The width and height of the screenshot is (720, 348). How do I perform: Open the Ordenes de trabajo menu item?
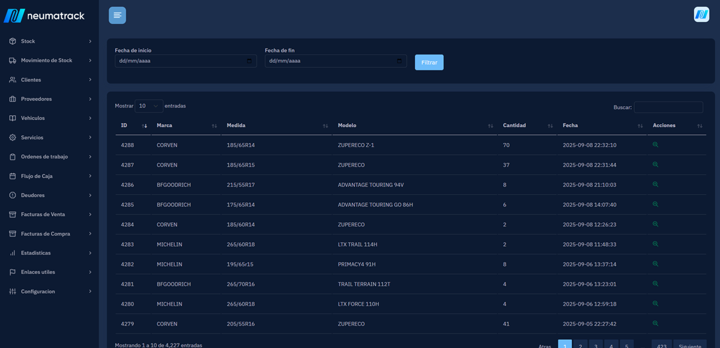pyautogui.click(x=50, y=157)
